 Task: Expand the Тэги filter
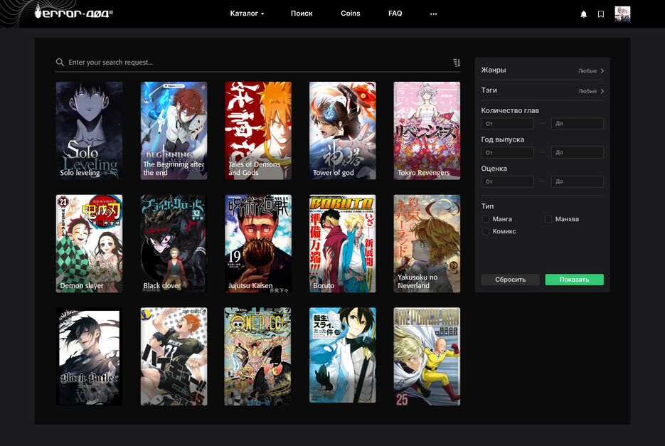542,90
